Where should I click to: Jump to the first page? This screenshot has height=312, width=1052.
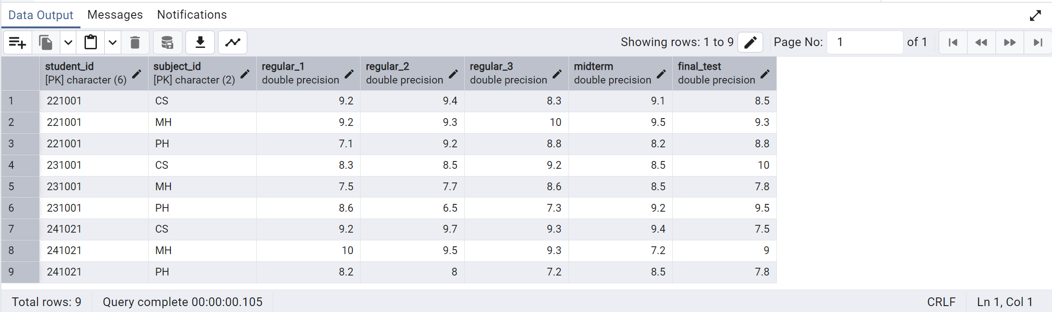coord(953,42)
